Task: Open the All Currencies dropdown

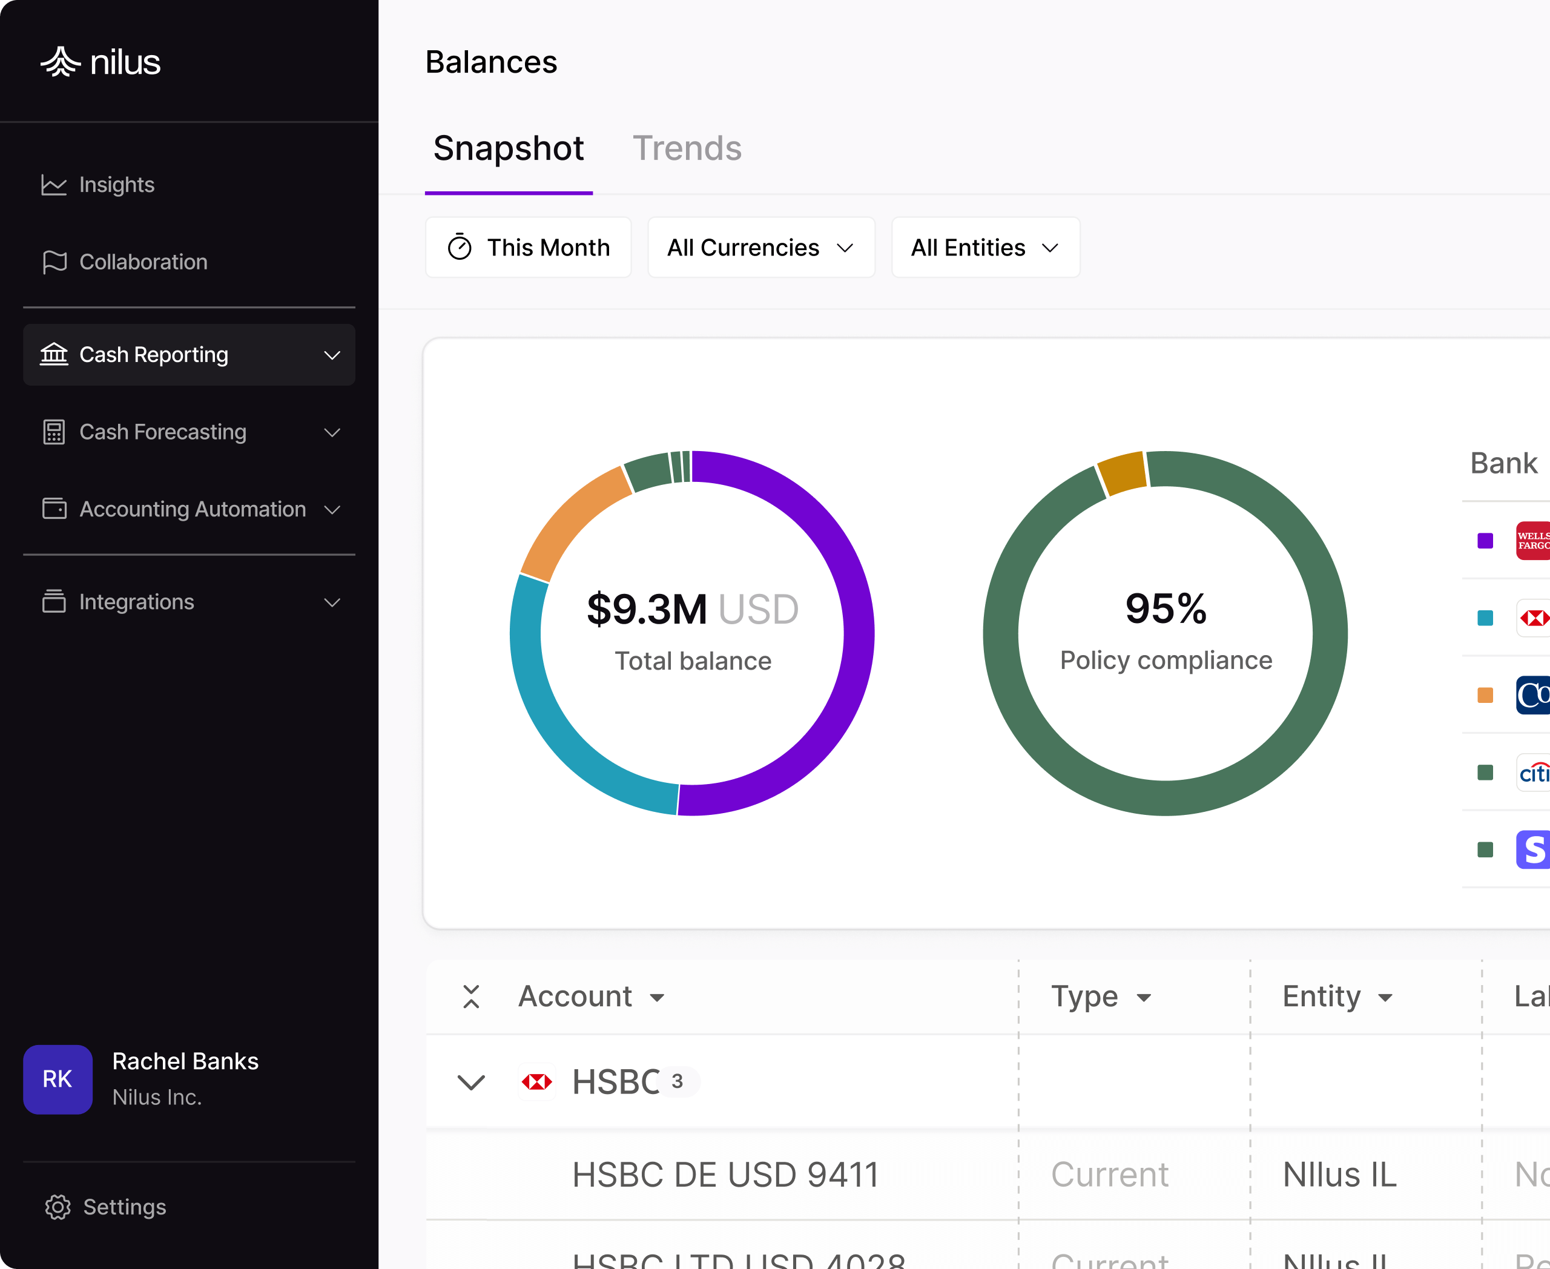Action: point(760,248)
